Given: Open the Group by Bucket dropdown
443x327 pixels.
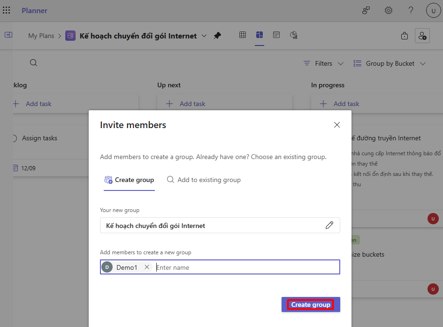Looking at the screenshot, I should (x=390, y=63).
